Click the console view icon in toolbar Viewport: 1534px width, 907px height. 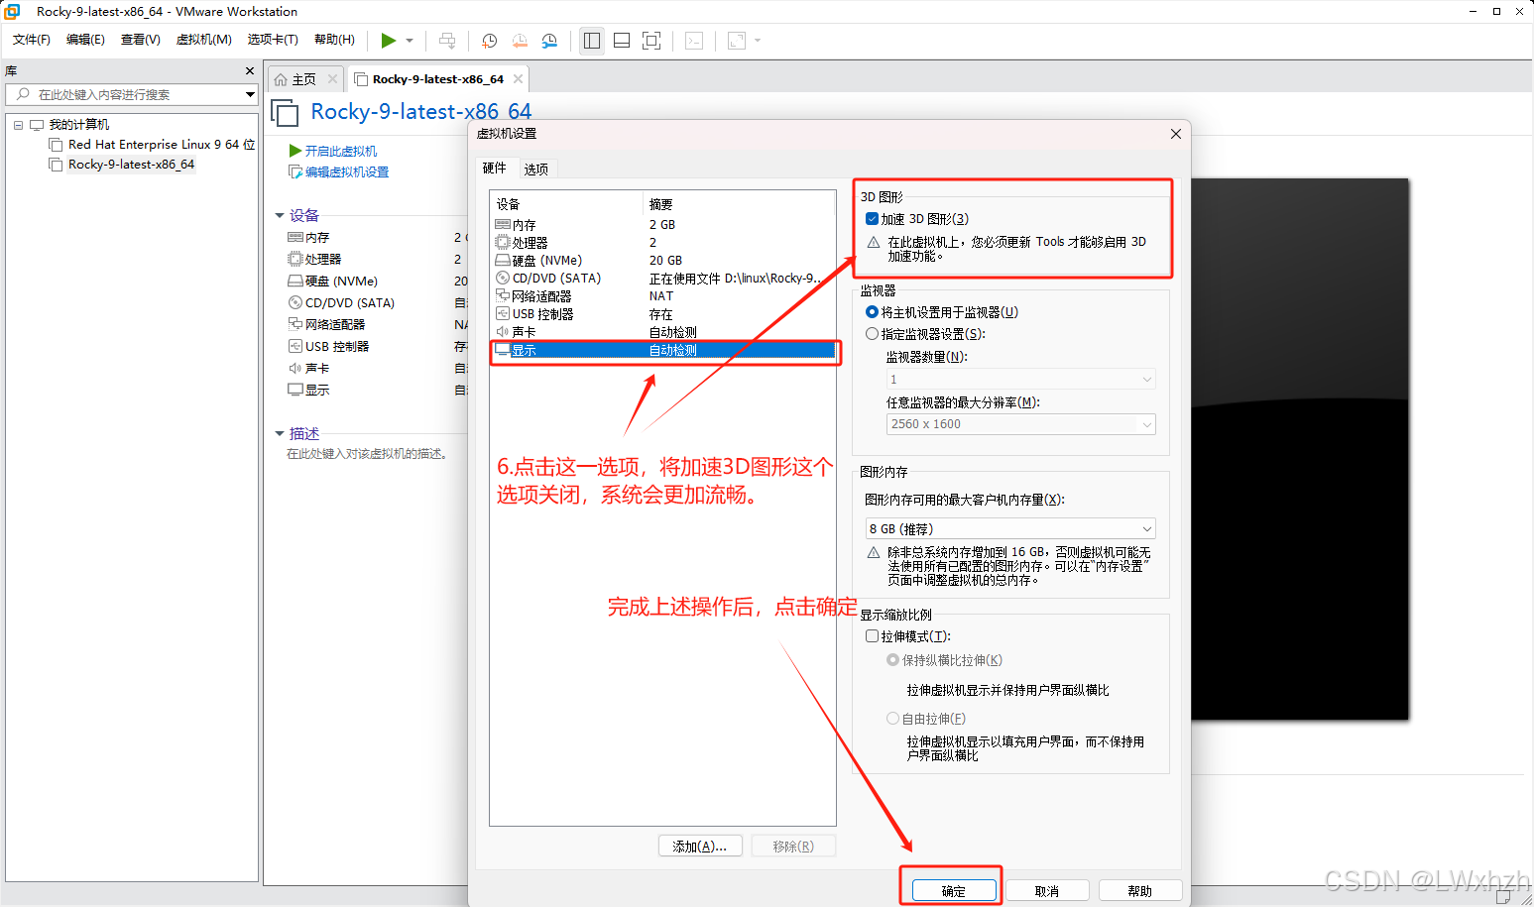point(694,41)
